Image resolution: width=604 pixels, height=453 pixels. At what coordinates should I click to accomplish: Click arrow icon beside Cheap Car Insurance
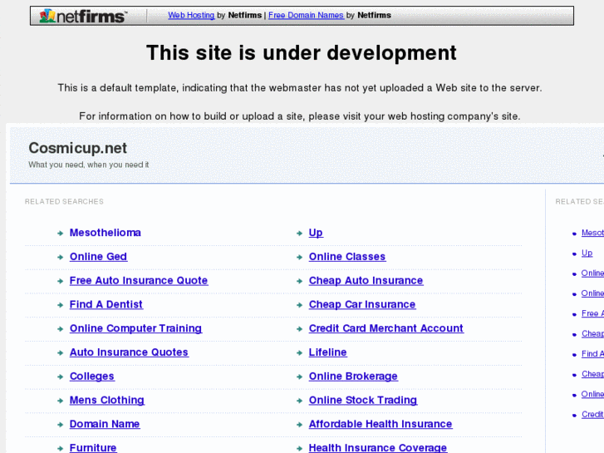(x=299, y=305)
